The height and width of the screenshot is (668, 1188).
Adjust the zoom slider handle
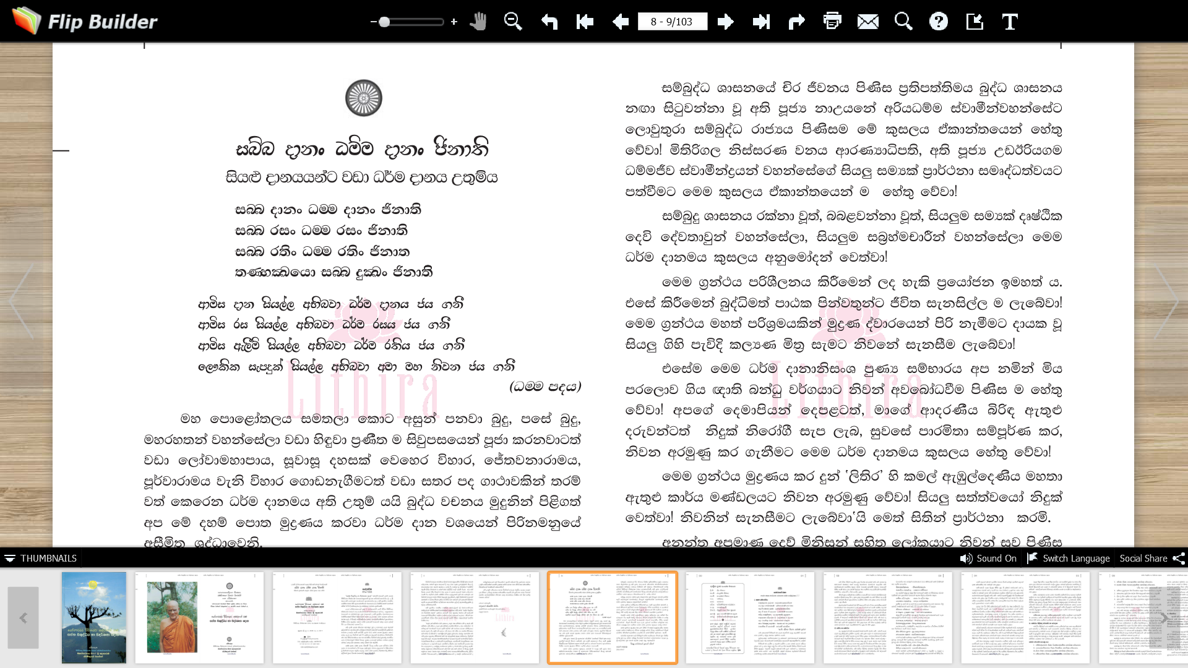click(x=384, y=22)
